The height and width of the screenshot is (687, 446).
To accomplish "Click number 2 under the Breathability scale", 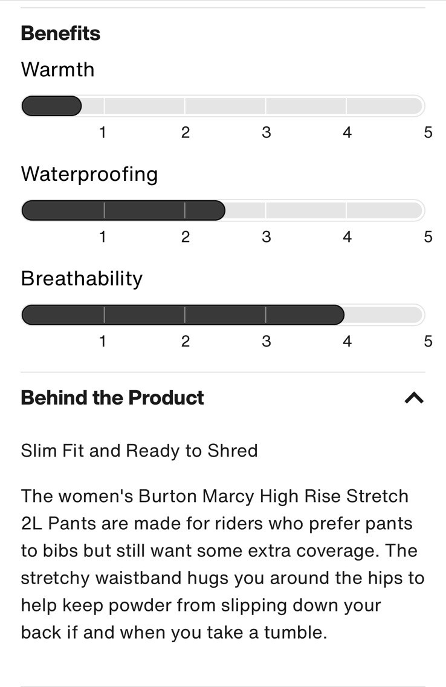I will click(x=185, y=341).
